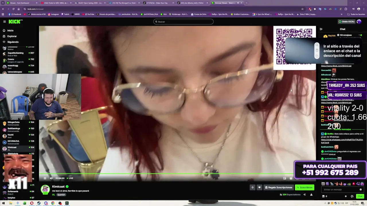Seek on the green video progress bar

click(166, 174)
